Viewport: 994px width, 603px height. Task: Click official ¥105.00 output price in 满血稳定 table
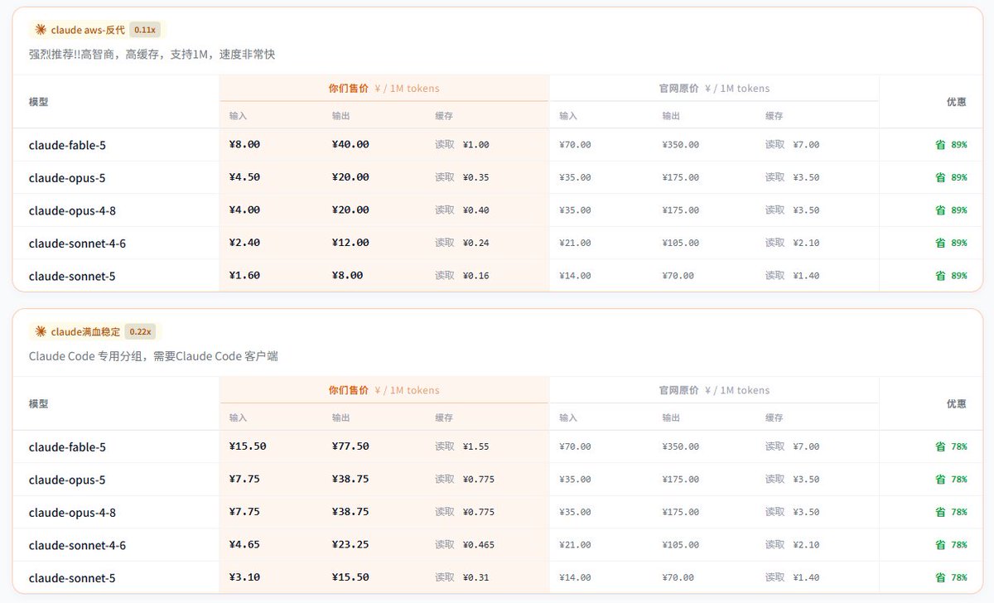coord(681,544)
